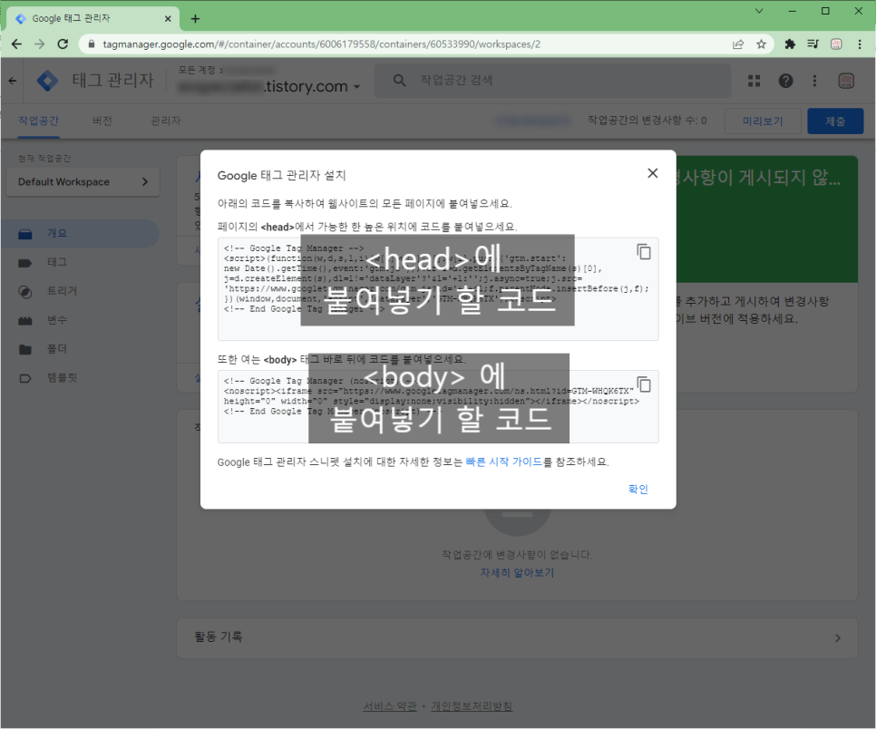Switch to the 작업공간 tab
The height and width of the screenshot is (729, 876).
(x=38, y=121)
